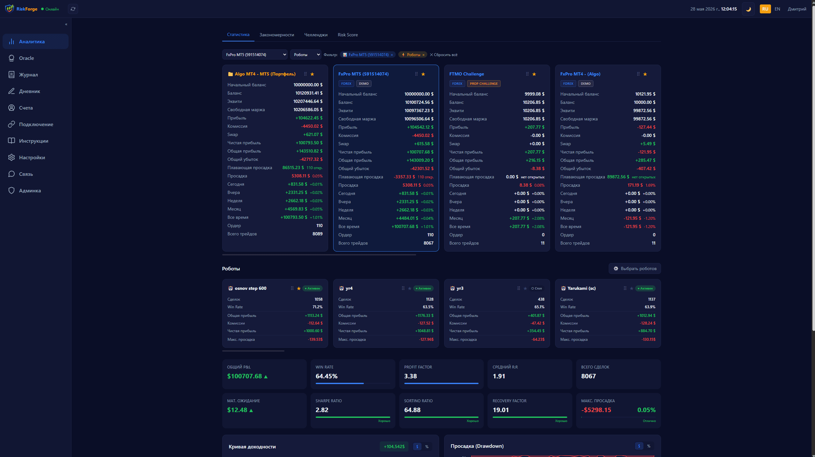The image size is (815, 457).
Task: Switch to Risk Score tab
Action: click(348, 35)
